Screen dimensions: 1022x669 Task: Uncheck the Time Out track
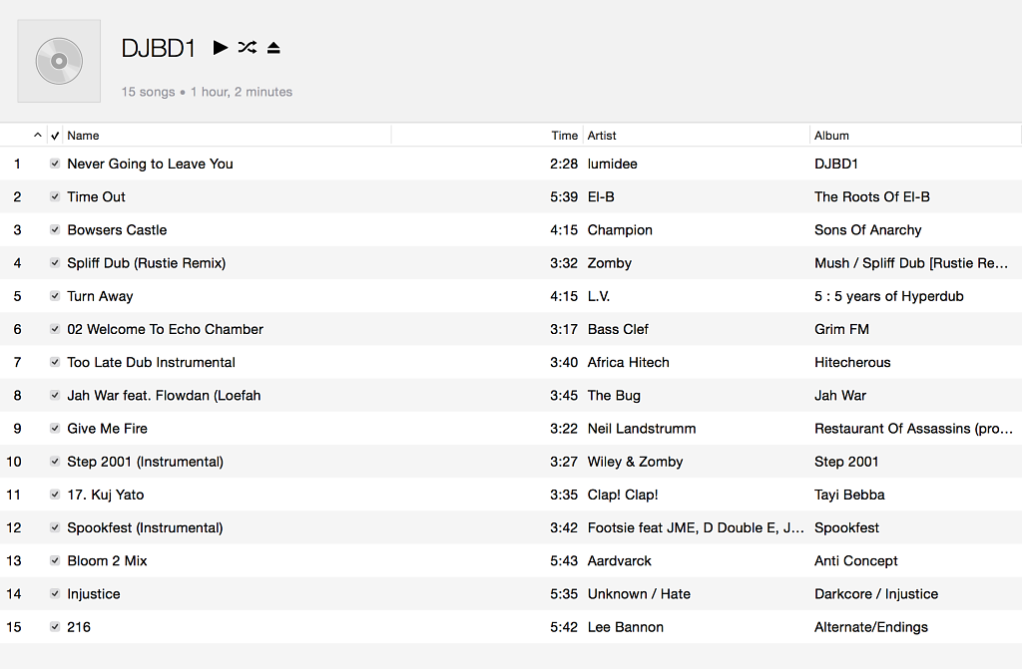point(55,196)
